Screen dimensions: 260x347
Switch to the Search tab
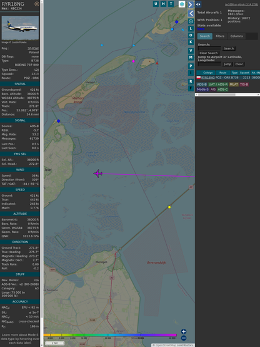click(205, 36)
